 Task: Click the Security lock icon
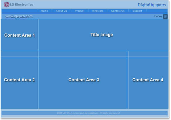(165, 17)
